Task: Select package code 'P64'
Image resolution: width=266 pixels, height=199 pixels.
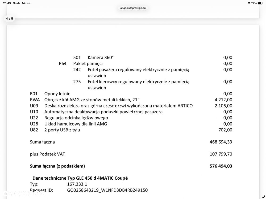Action: pos(63,64)
